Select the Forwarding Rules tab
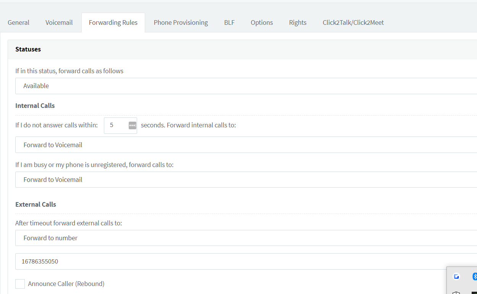 (113, 22)
